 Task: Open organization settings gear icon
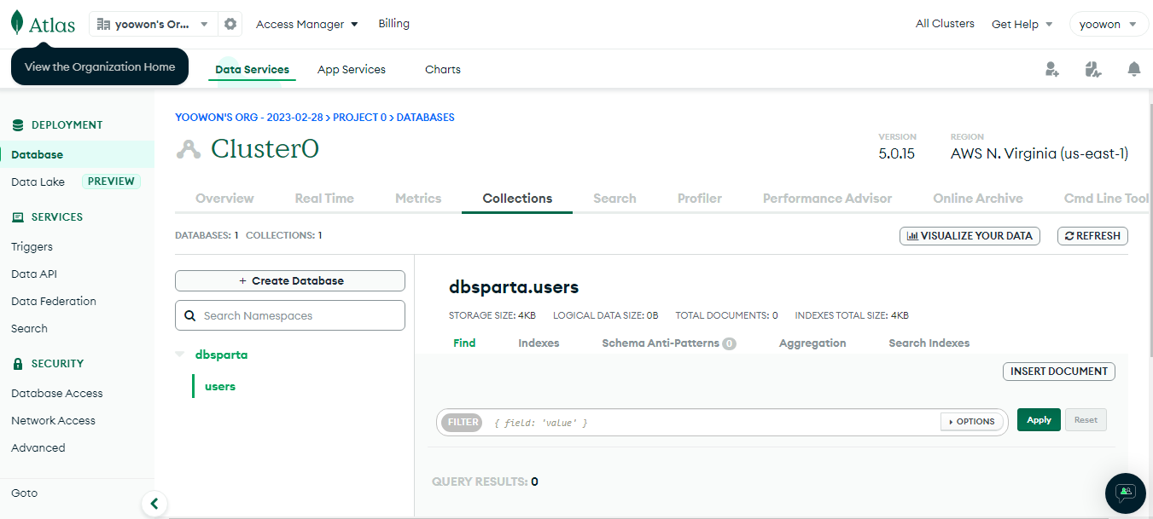(x=230, y=24)
